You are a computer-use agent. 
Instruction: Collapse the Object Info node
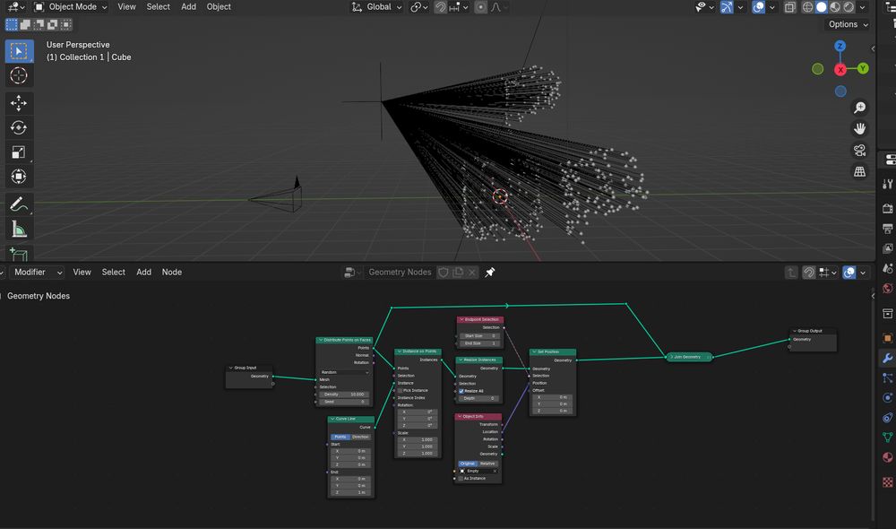pyautogui.click(x=460, y=417)
